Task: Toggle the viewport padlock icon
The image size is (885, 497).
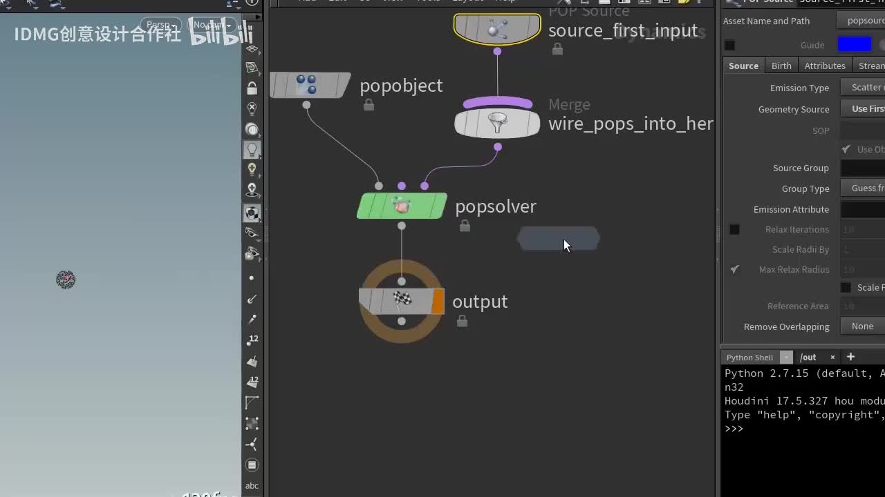Action: click(252, 88)
